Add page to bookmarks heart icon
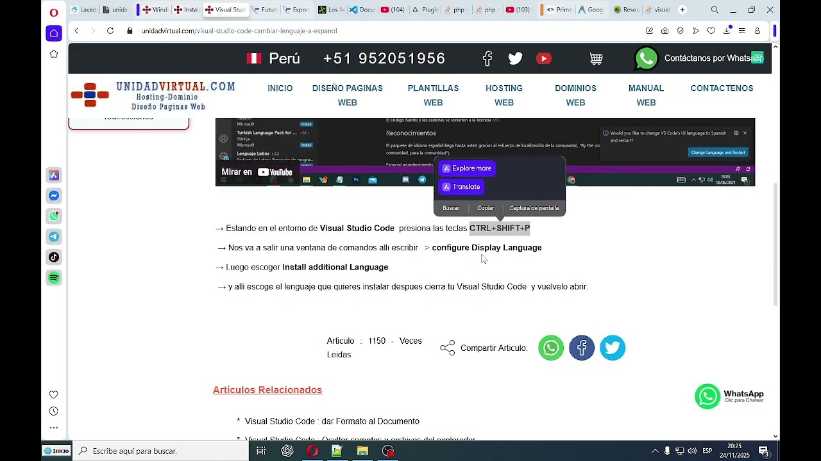 click(711, 31)
